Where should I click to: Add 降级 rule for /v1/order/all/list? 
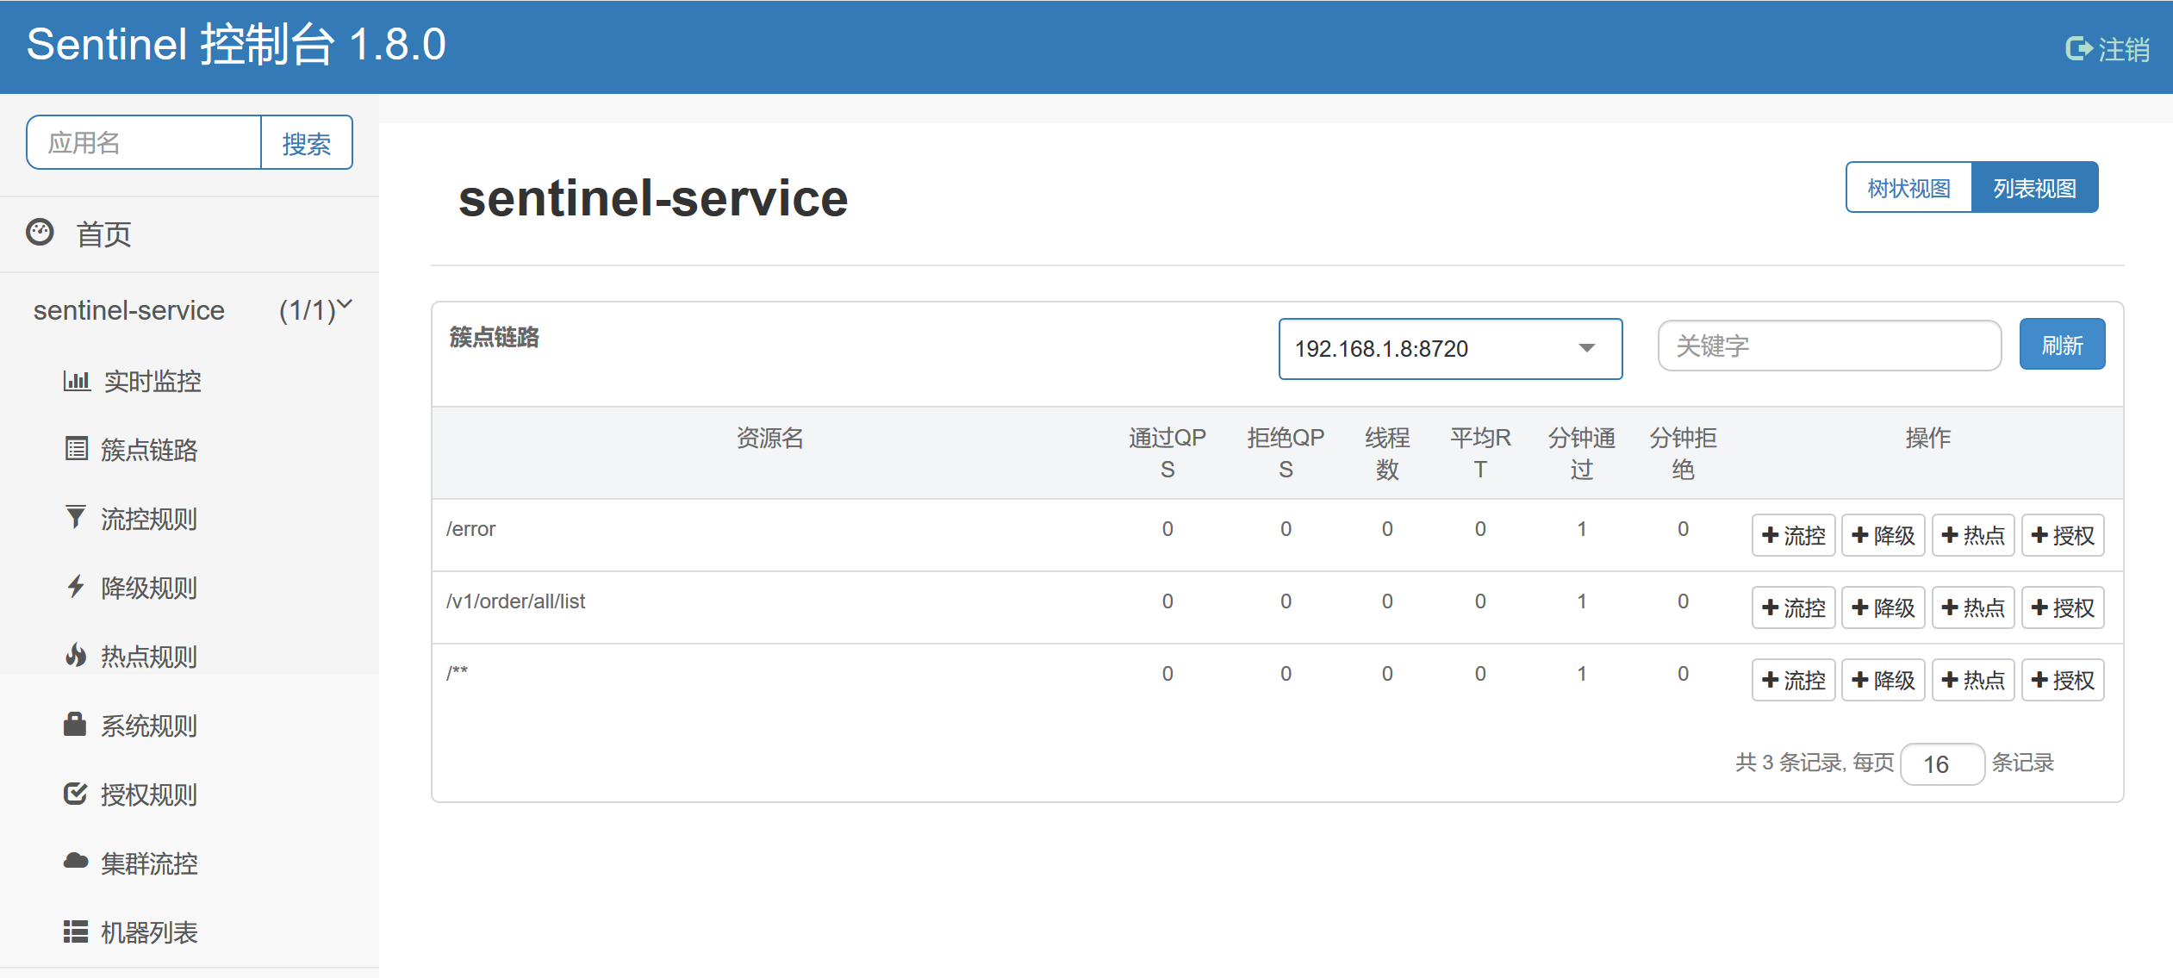point(1883,608)
